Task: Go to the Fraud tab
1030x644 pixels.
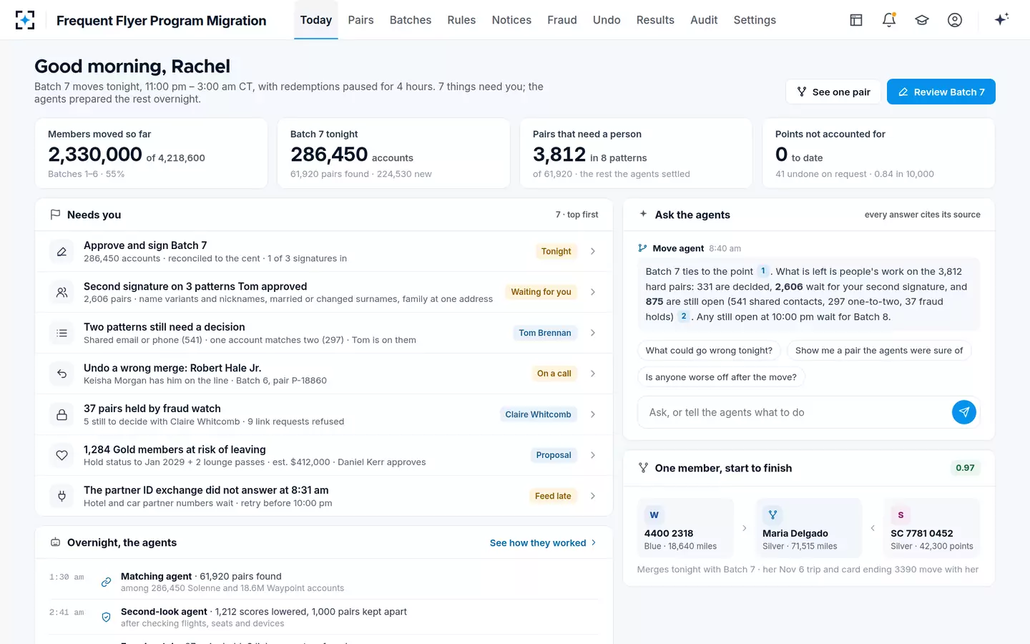Action: 562,20
